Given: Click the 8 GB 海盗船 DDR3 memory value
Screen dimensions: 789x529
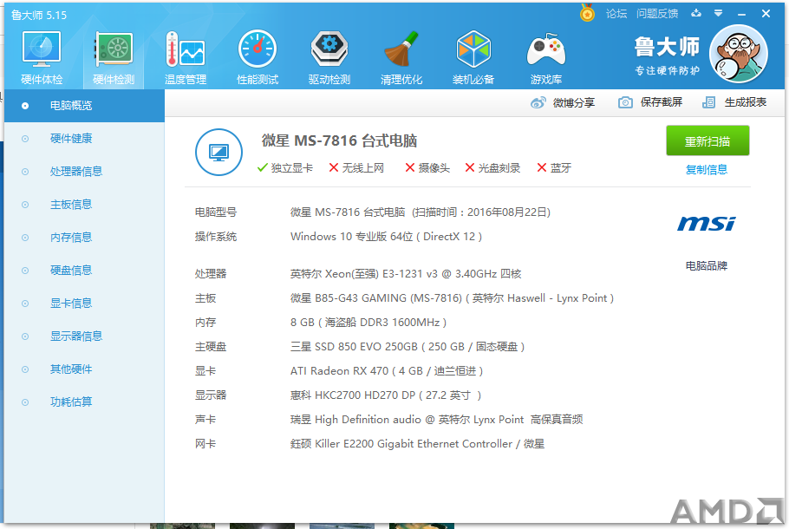Looking at the screenshot, I should click(368, 322).
